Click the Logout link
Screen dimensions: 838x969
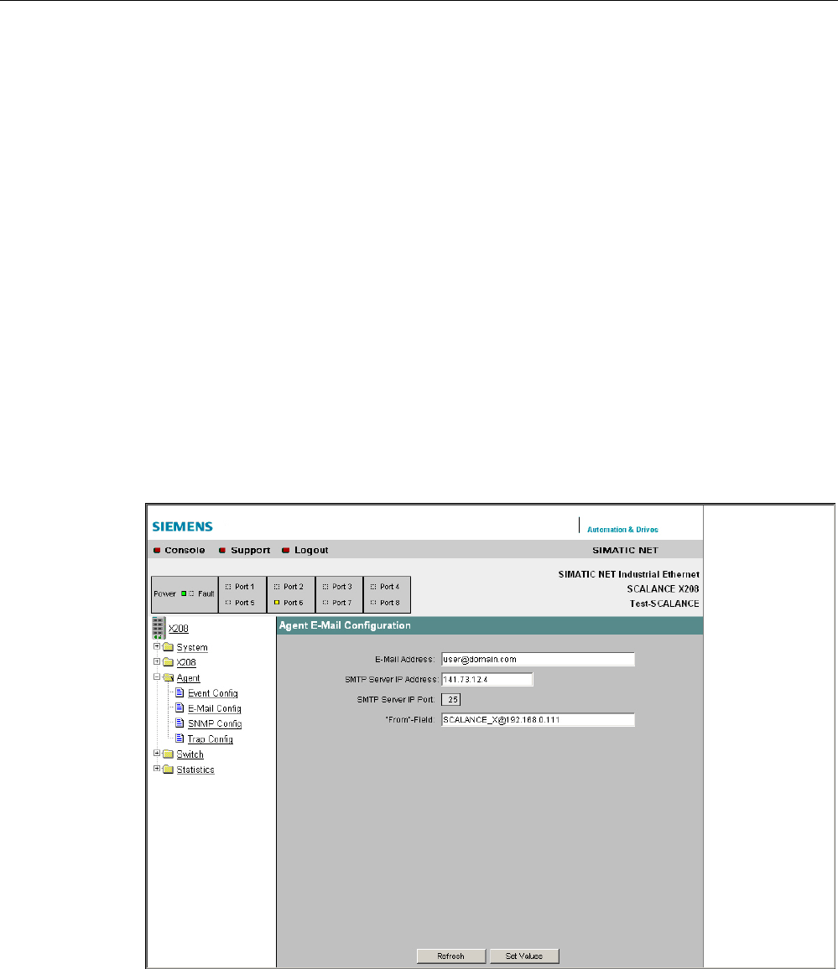(311, 550)
